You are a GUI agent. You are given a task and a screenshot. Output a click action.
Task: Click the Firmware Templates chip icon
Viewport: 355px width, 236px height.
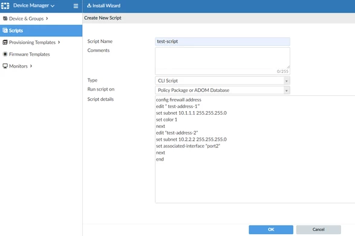click(5, 54)
